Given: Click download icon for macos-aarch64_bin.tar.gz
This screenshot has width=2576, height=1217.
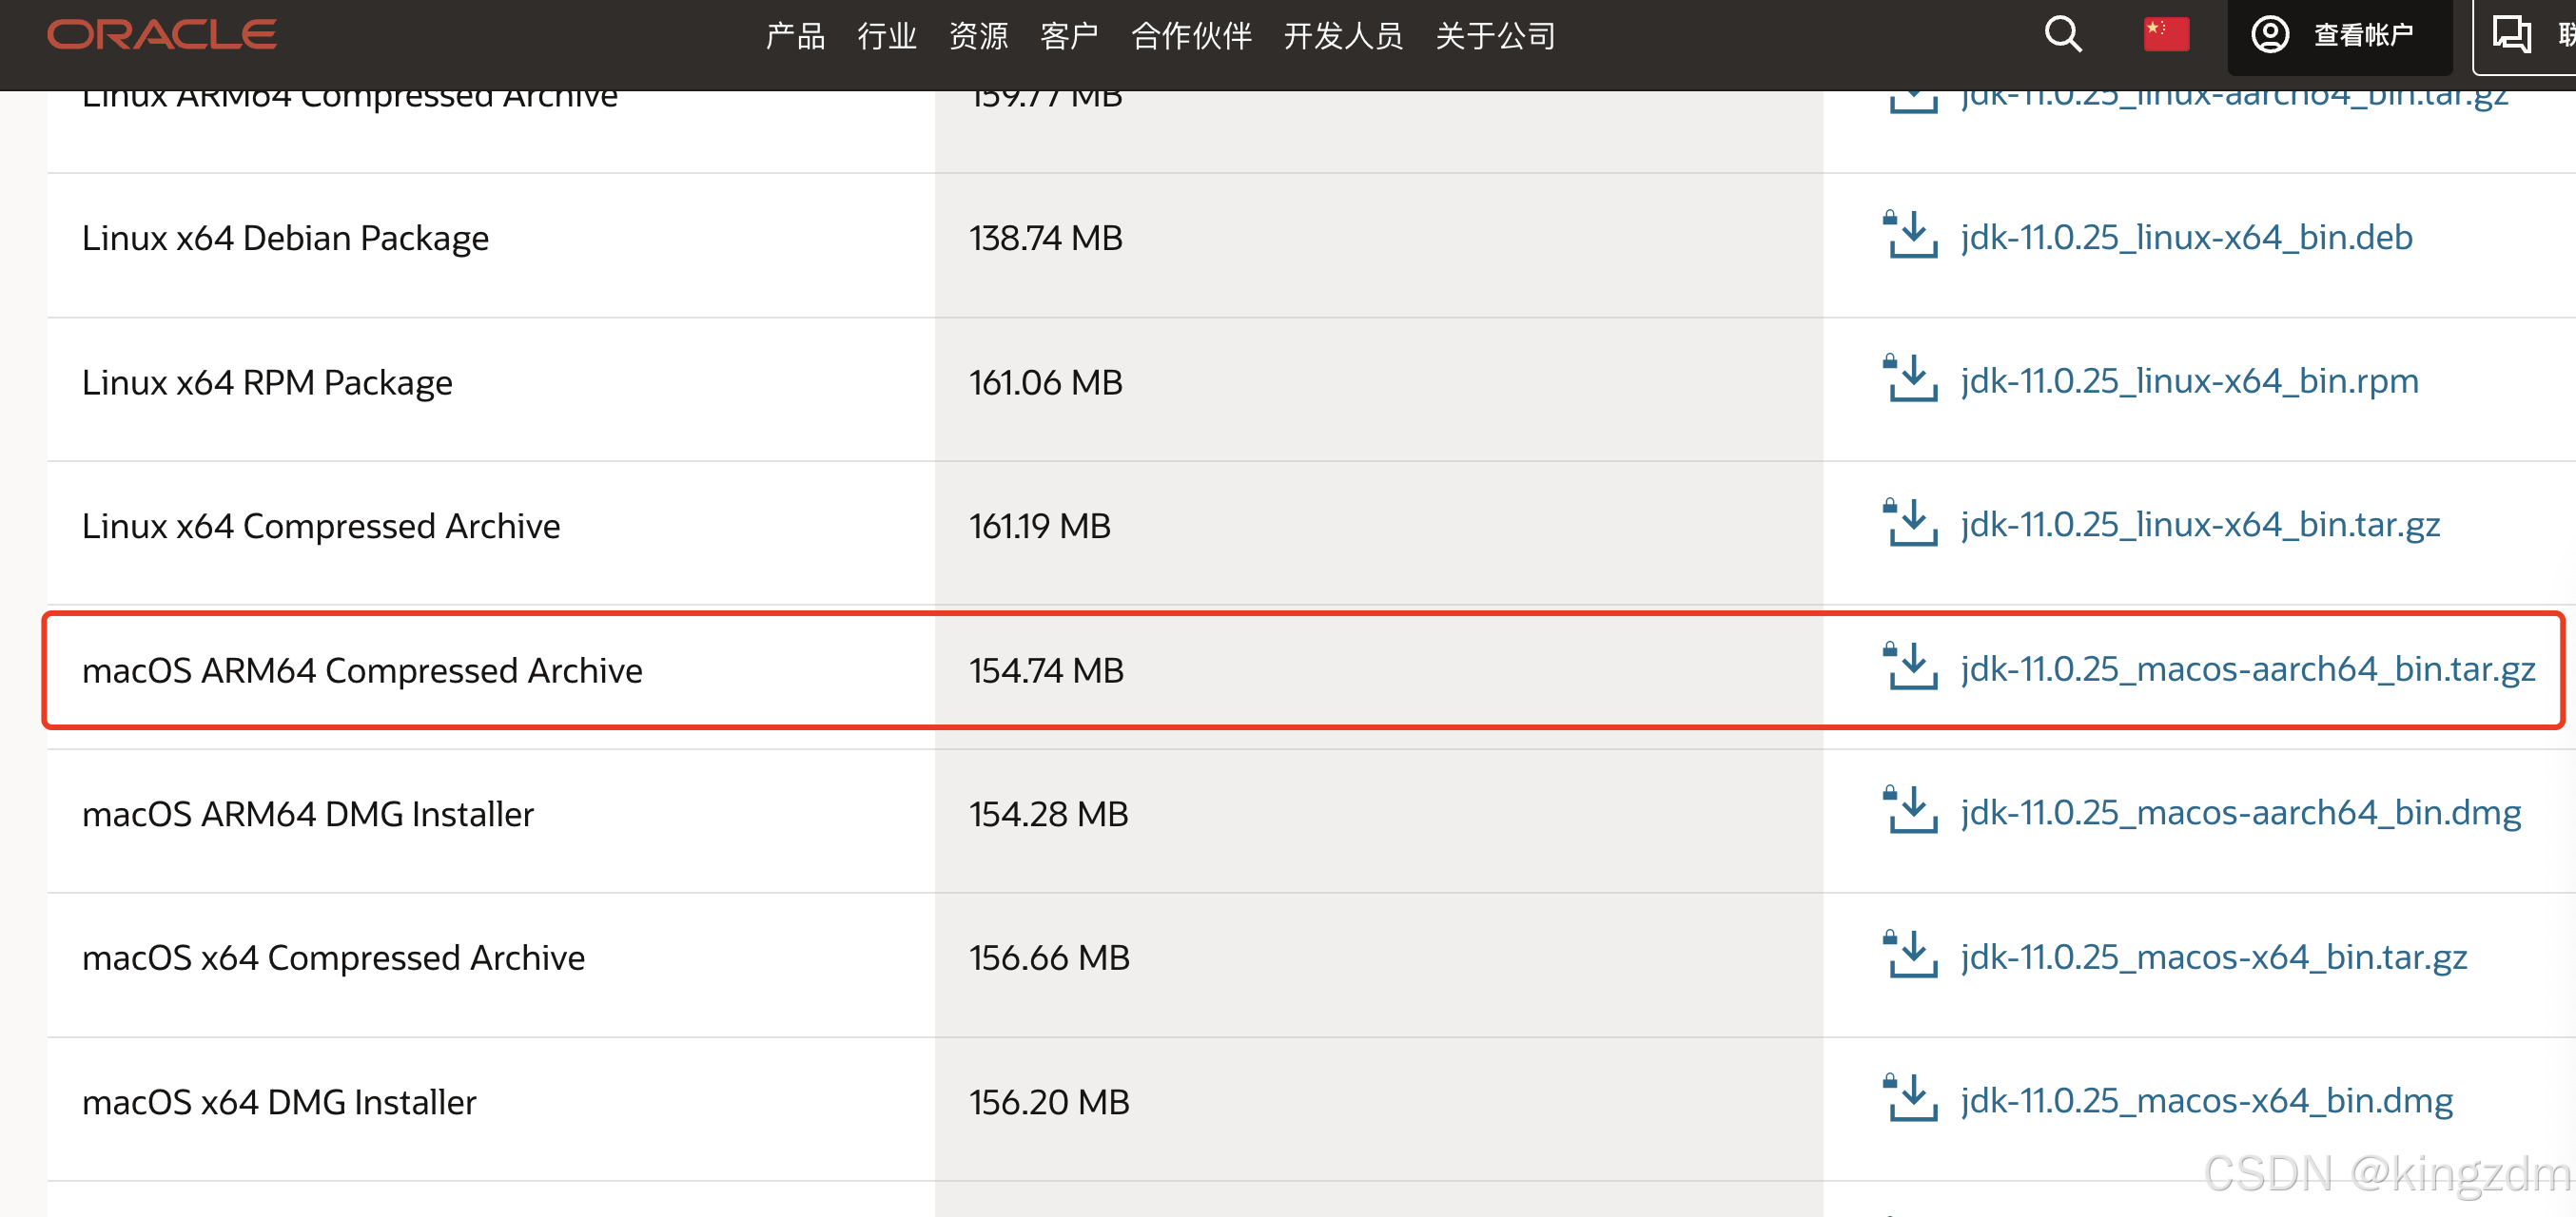Looking at the screenshot, I should [1911, 667].
